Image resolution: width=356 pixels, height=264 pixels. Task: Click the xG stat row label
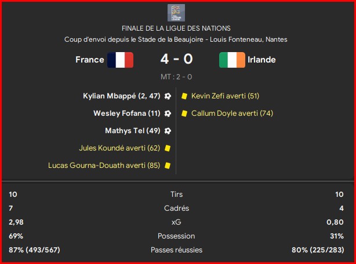pyautogui.click(x=176, y=222)
